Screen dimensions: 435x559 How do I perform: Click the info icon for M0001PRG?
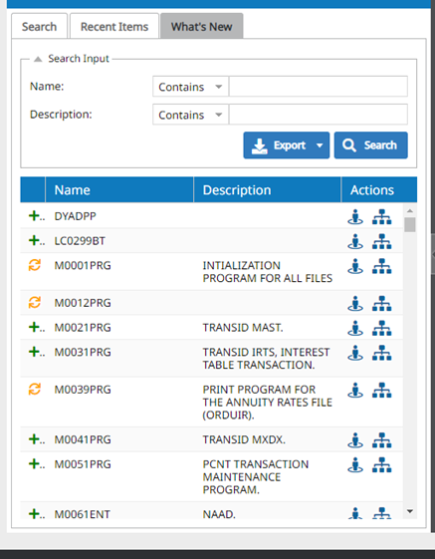pos(355,266)
